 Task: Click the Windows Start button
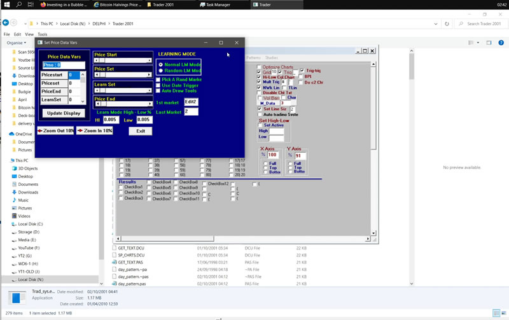click(x=6, y=4)
